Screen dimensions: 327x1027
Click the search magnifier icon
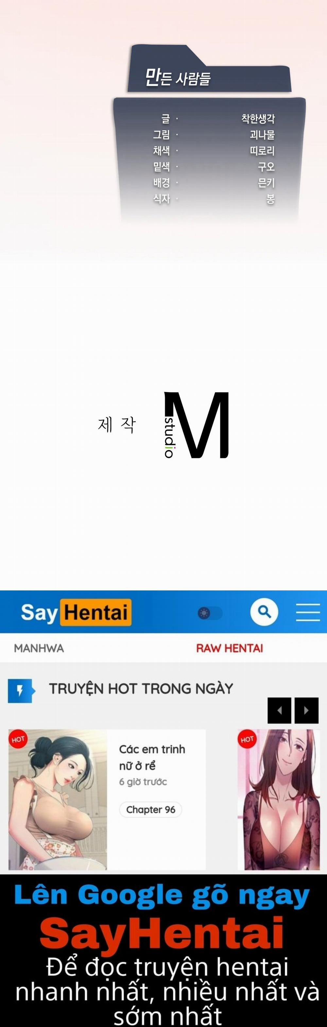[264, 612]
